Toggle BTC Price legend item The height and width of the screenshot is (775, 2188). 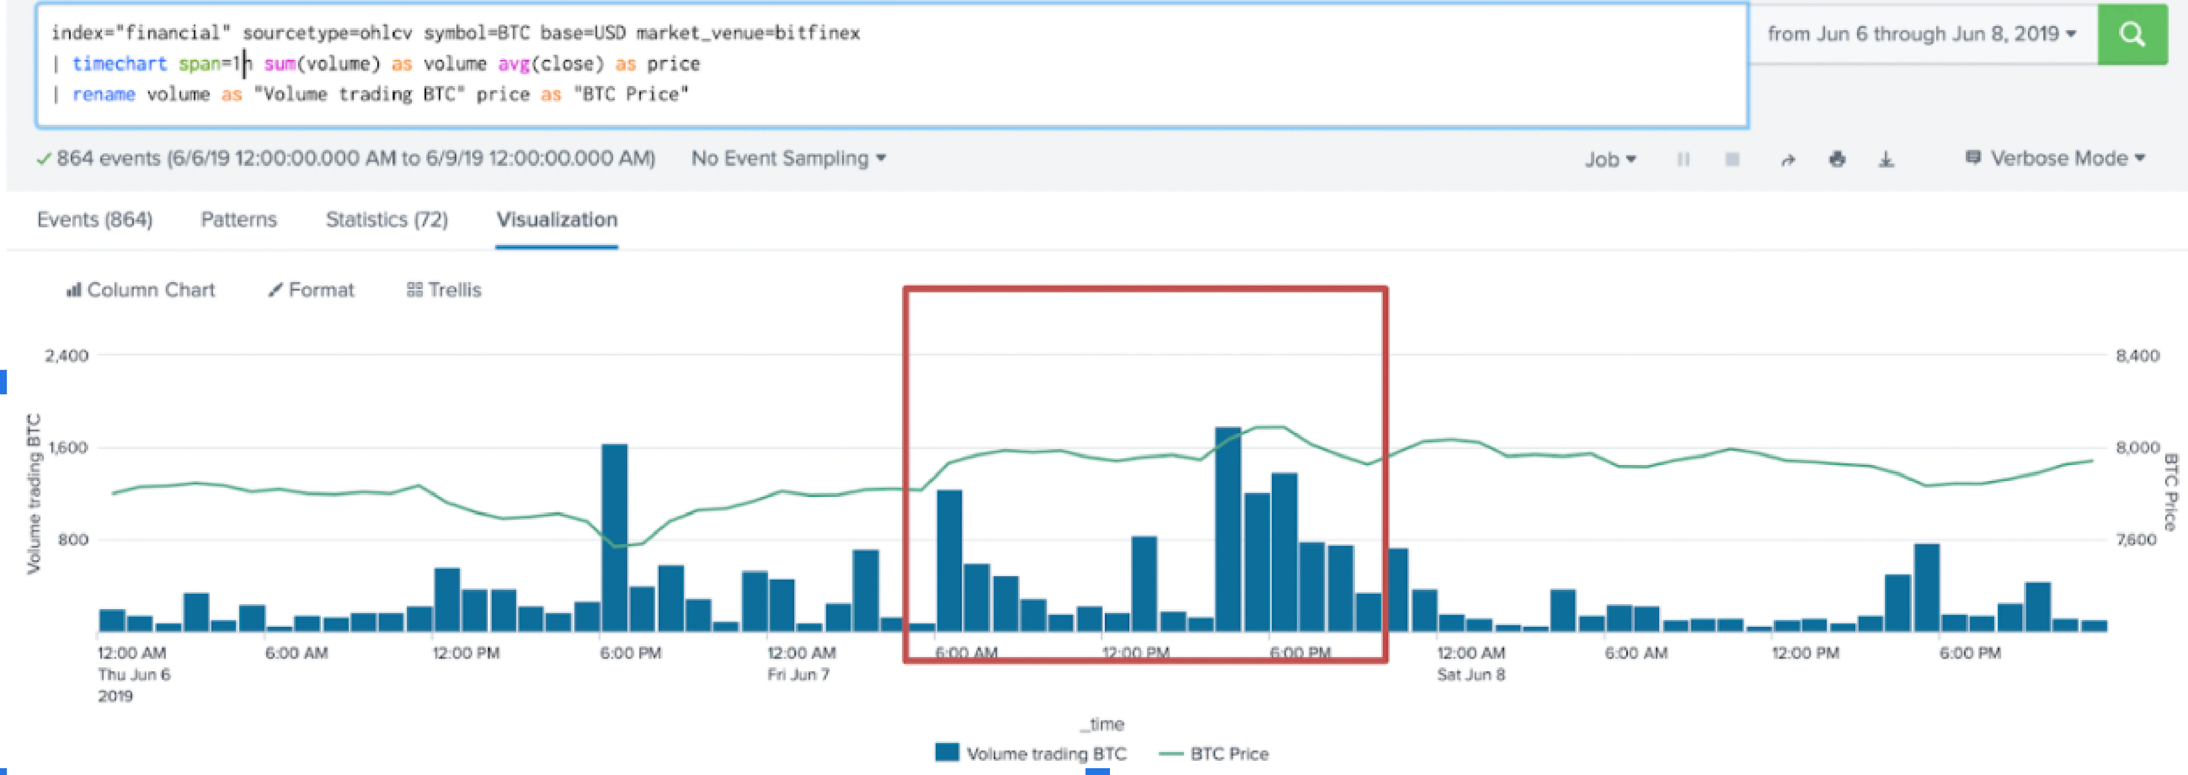pos(1213,753)
